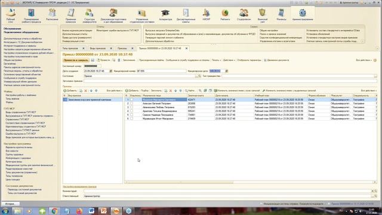Open the Рабочий стол section
This screenshot has height=215, width=382.
tap(11, 15)
